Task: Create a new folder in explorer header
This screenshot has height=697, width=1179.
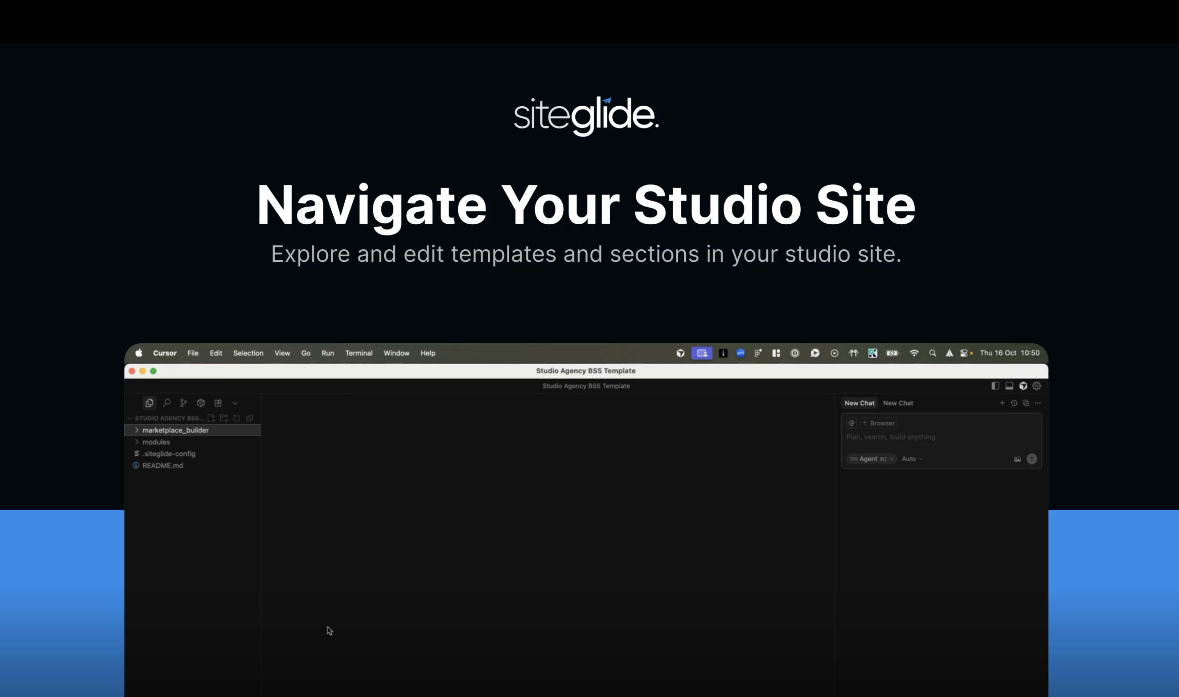Action: tap(224, 418)
